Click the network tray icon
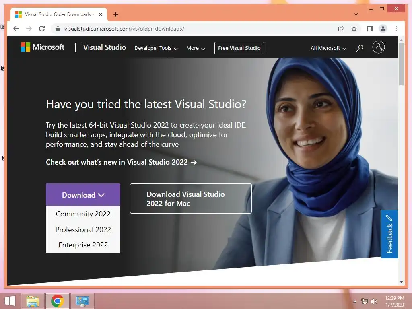This screenshot has width=412, height=309. tap(364, 301)
